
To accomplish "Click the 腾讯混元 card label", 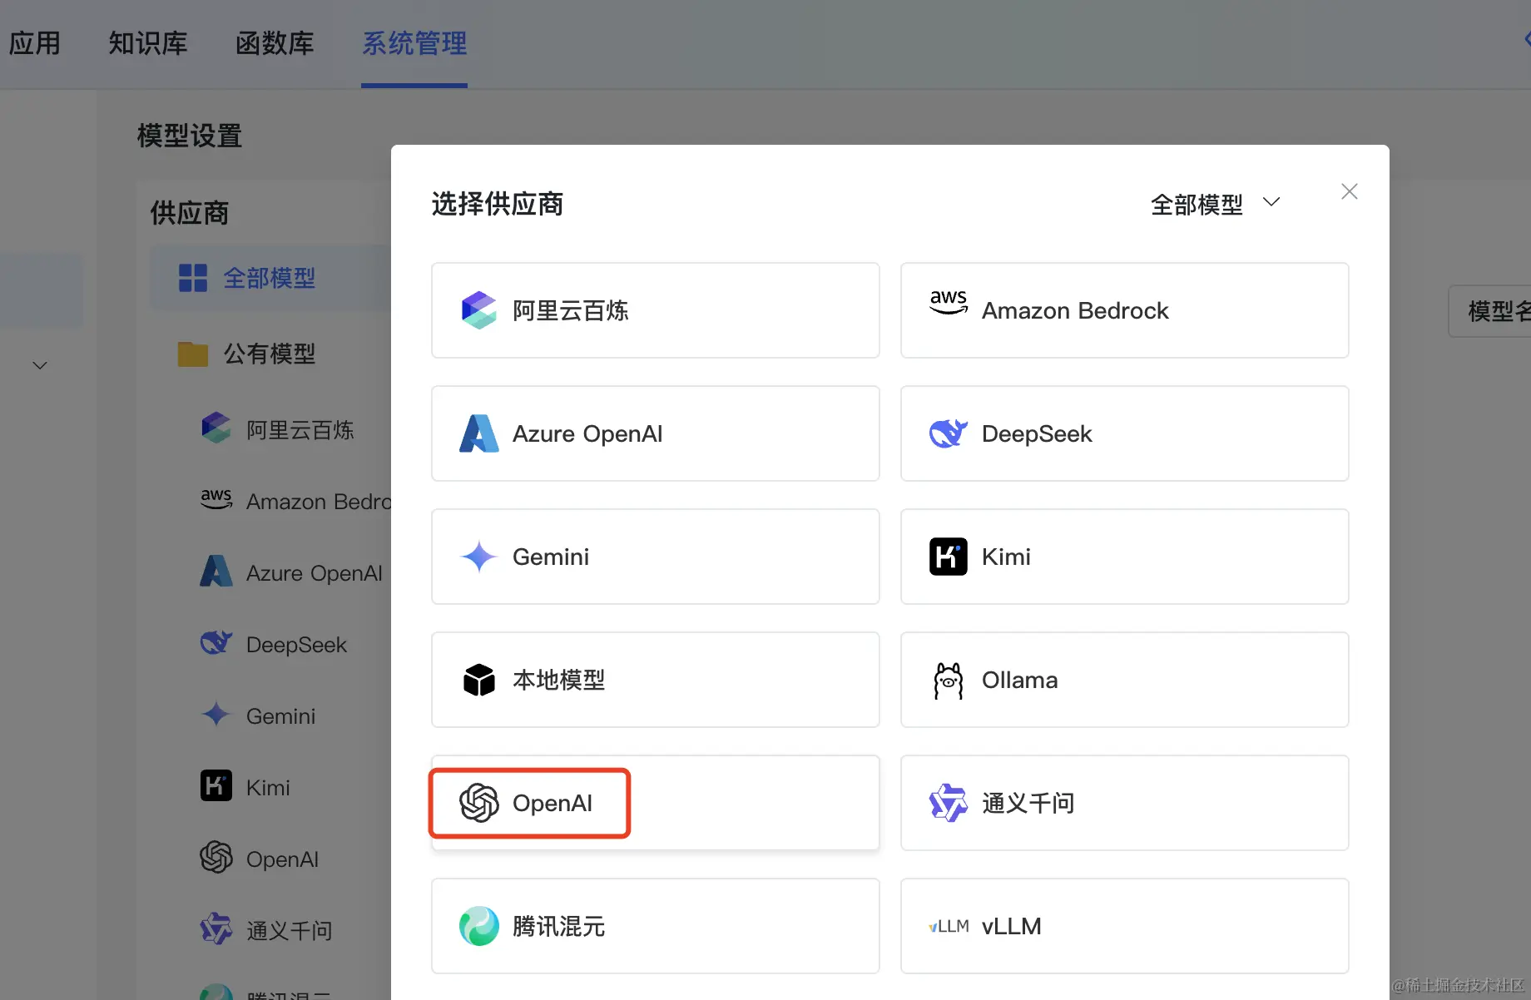I will click(x=558, y=926).
